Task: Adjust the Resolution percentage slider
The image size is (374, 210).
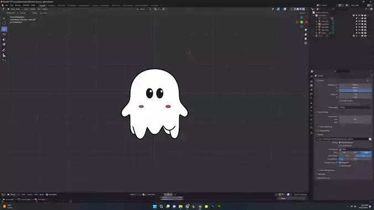Action: [x=355, y=91]
